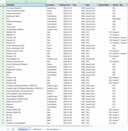This screenshot has height=131, width=128.
Task: Switch to the Software sheet tab
Action: (x=37, y=129)
